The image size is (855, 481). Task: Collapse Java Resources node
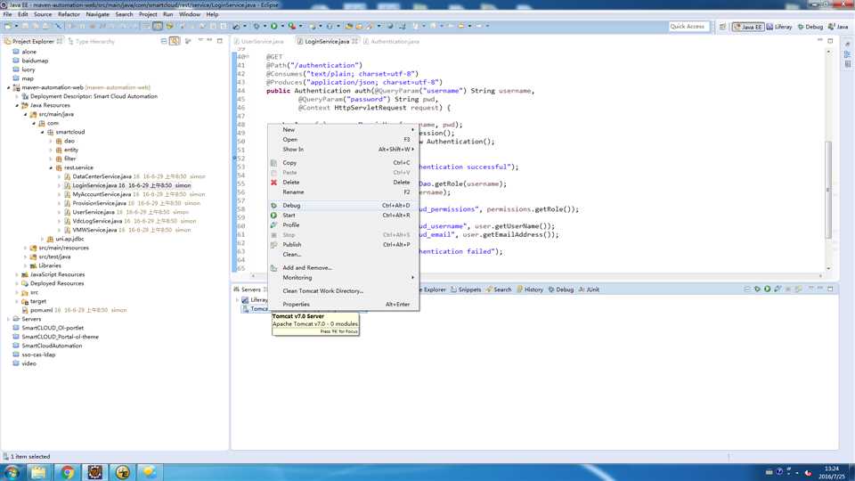coord(17,105)
